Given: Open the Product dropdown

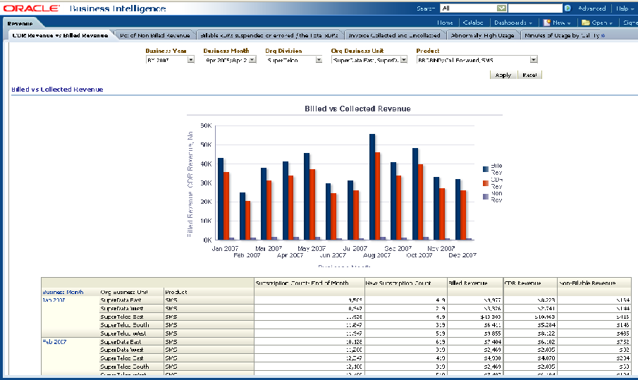Looking at the screenshot, I should 534,60.
